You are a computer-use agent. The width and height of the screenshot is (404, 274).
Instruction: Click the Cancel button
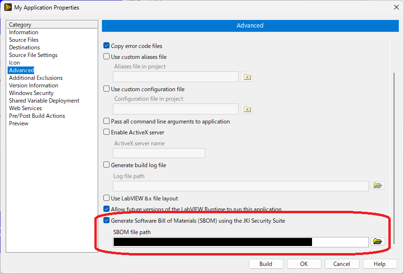(342, 264)
